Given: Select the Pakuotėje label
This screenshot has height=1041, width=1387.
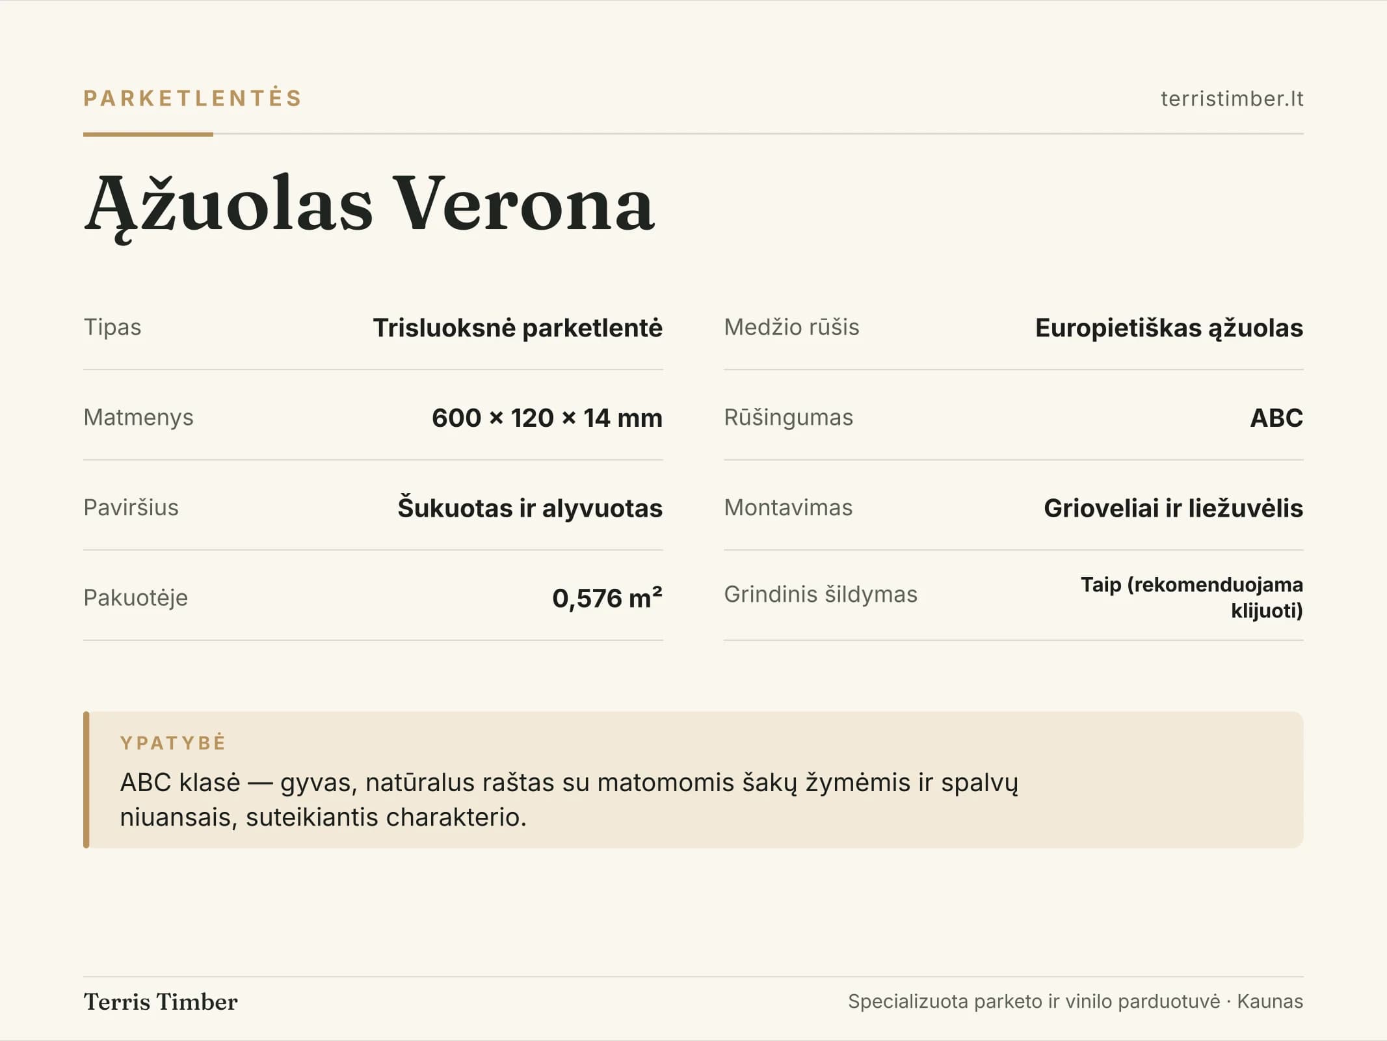Looking at the screenshot, I should [135, 598].
